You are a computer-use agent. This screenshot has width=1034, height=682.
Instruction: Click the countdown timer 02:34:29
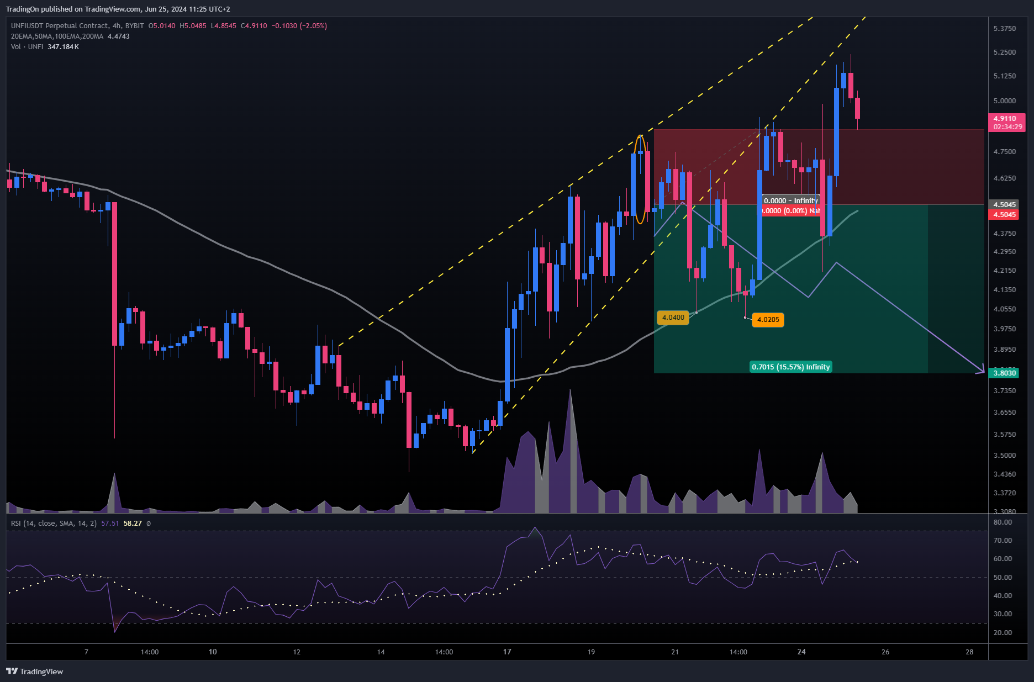[1007, 126]
